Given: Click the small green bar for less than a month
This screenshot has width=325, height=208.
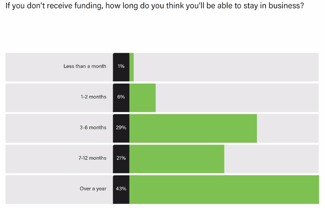Looking at the screenshot, I should [132, 67].
